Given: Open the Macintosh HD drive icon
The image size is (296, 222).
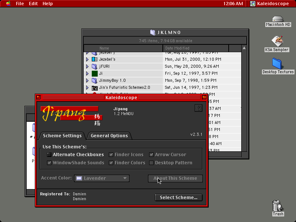Looking at the screenshot, I should 278,19.
